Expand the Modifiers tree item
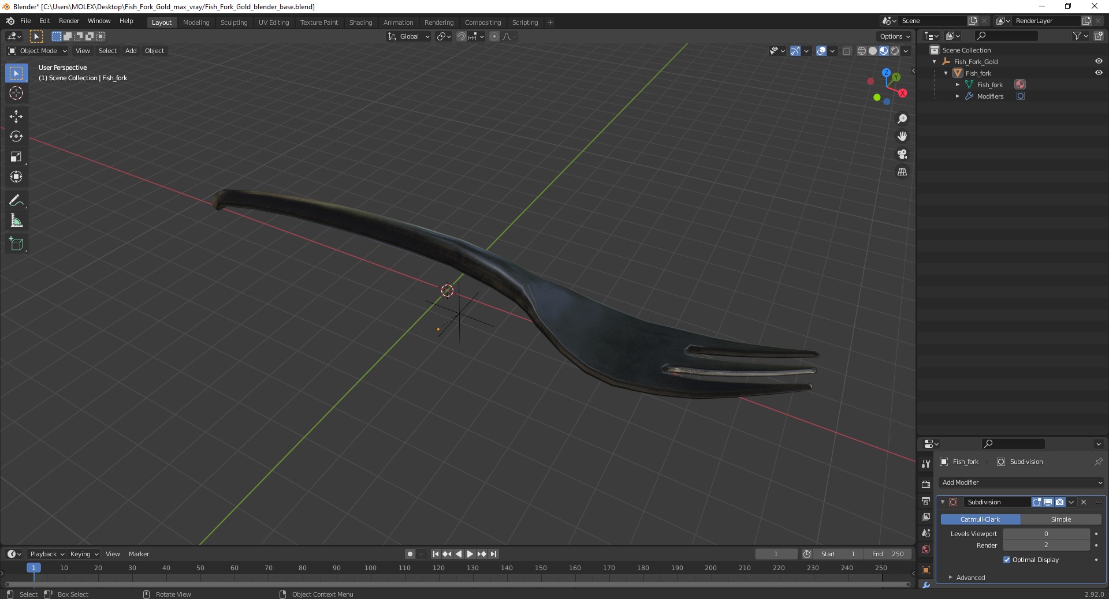This screenshot has width=1109, height=599. [957, 96]
